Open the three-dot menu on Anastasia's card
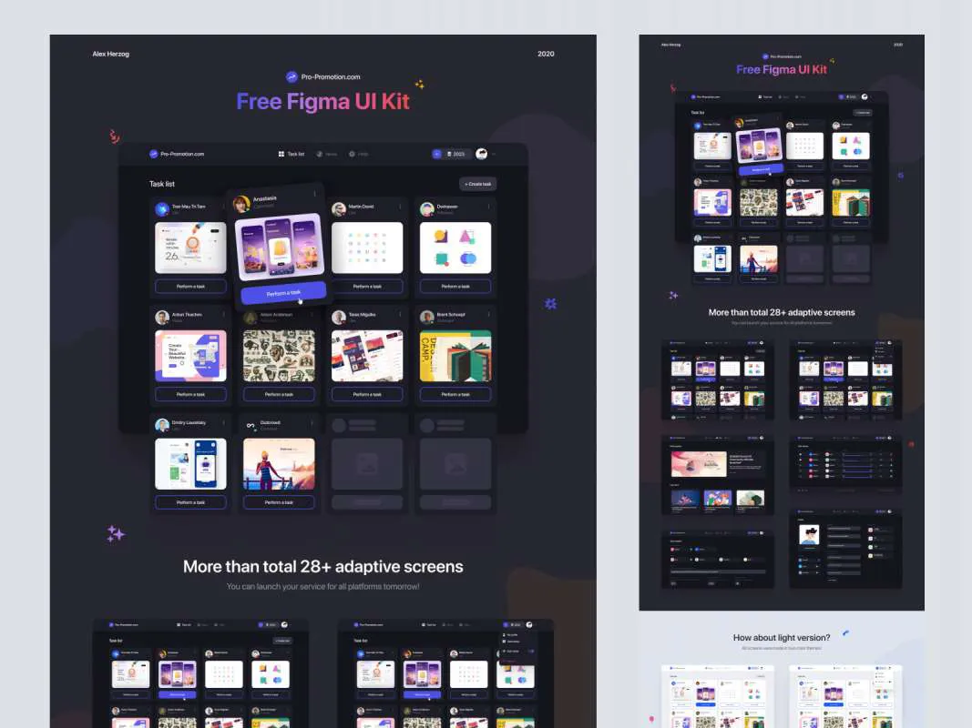 [x=316, y=192]
